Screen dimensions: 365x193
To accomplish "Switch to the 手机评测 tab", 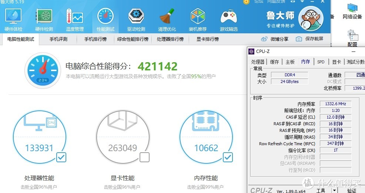I will [x=58, y=39].
